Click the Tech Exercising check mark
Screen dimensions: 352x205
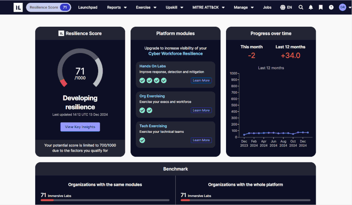click(142, 140)
